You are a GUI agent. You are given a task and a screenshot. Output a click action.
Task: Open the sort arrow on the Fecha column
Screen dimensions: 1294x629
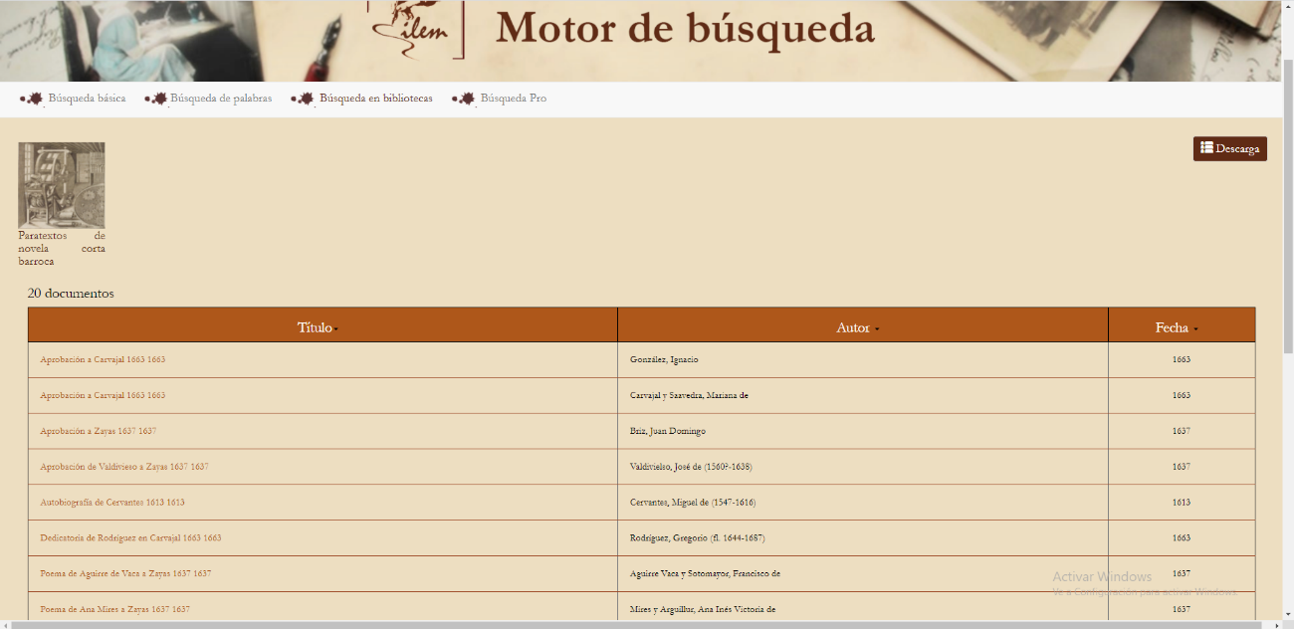click(x=1196, y=326)
